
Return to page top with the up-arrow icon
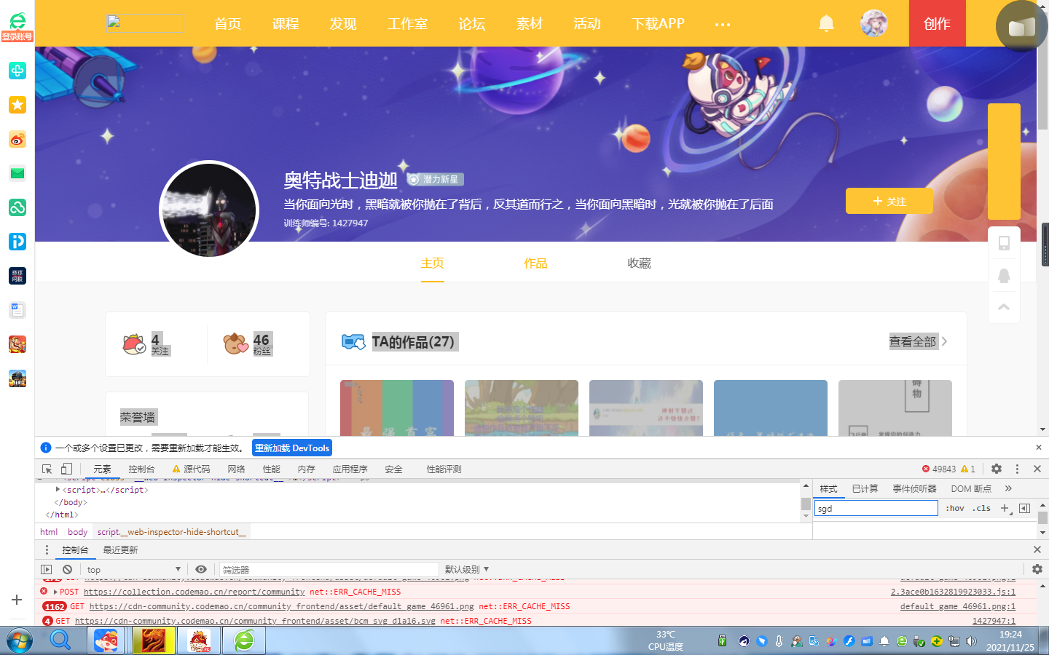1004,307
